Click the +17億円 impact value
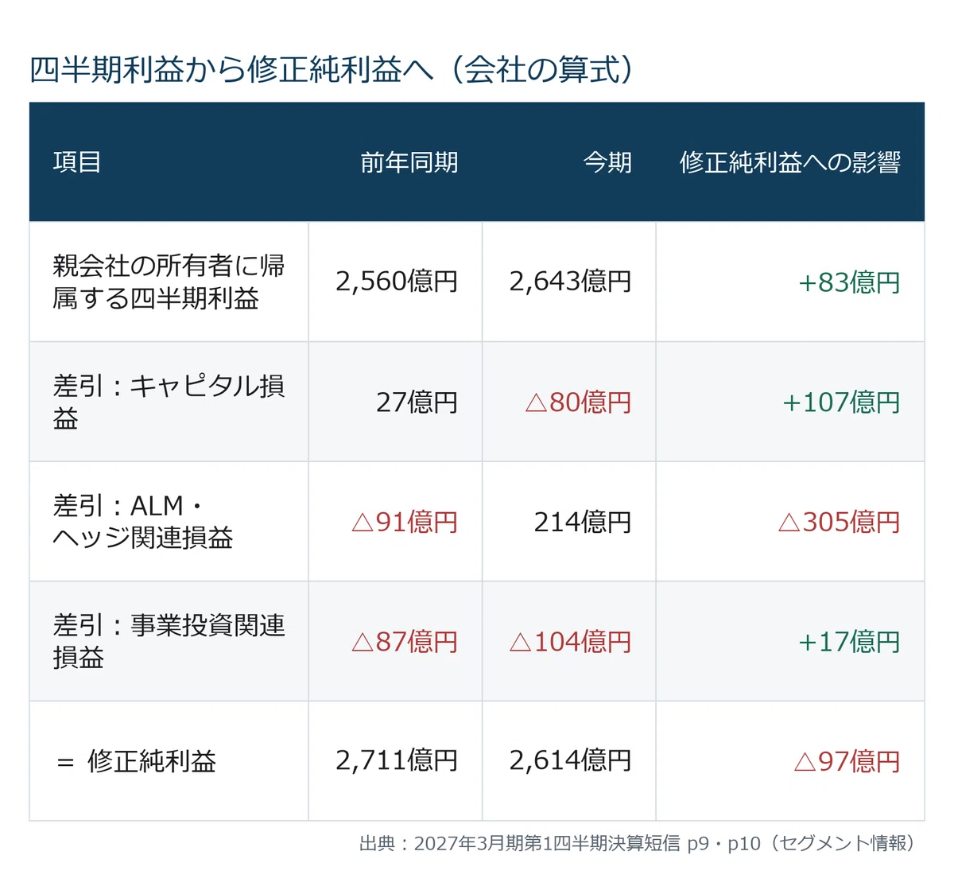Image resolution: width=954 pixels, height=890 pixels. point(849,642)
